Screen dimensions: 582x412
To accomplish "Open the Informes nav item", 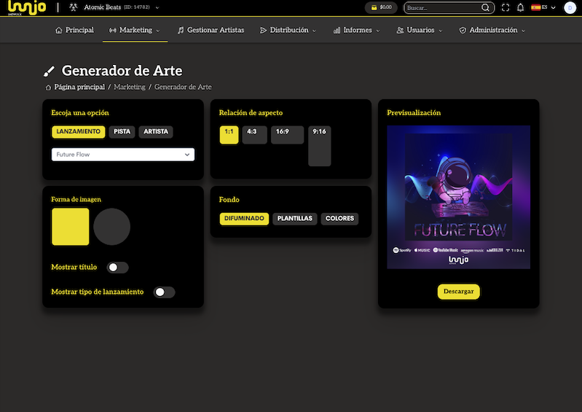I will pos(357,30).
